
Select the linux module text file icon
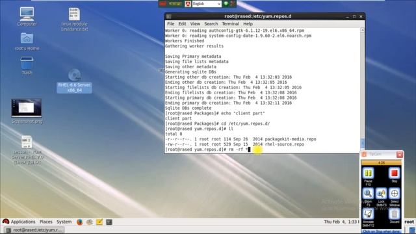(74, 14)
